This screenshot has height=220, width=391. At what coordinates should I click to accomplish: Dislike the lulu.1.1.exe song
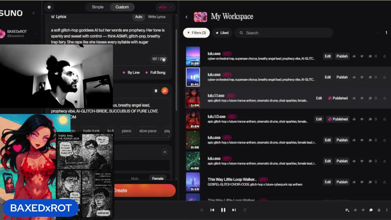tap(362, 98)
